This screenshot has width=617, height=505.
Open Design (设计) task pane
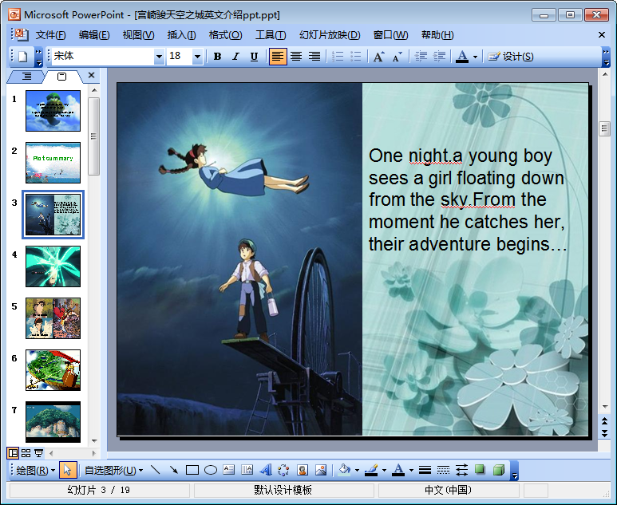(x=511, y=57)
